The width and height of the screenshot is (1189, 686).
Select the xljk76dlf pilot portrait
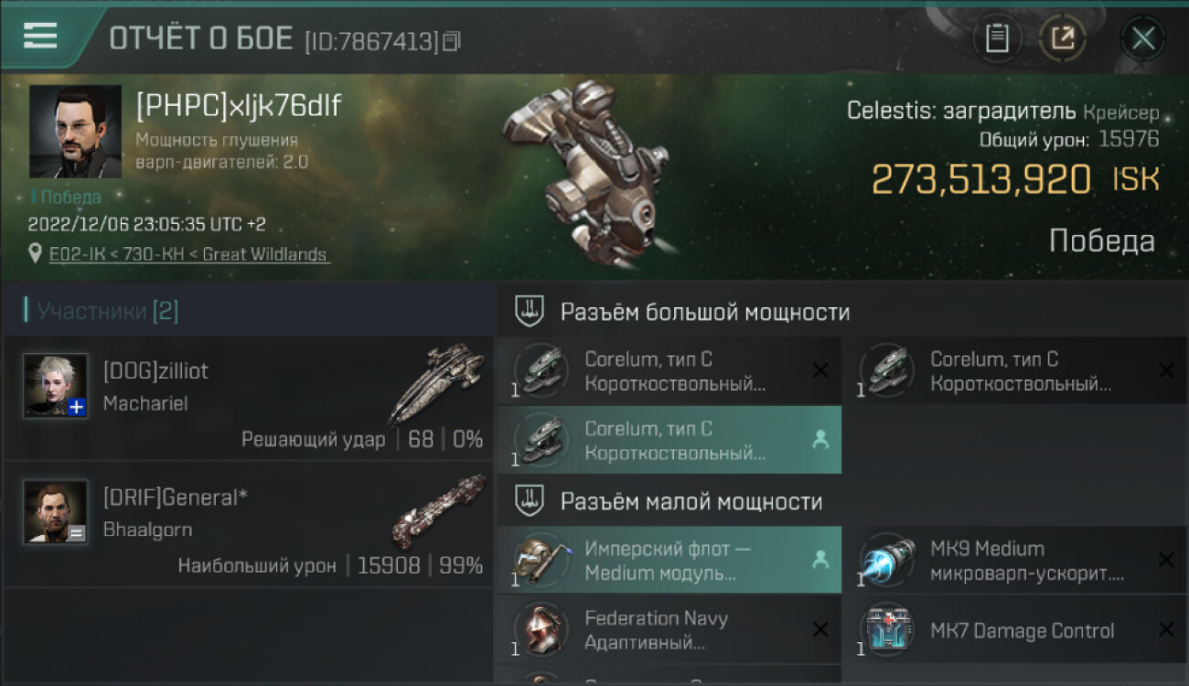click(x=75, y=132)
